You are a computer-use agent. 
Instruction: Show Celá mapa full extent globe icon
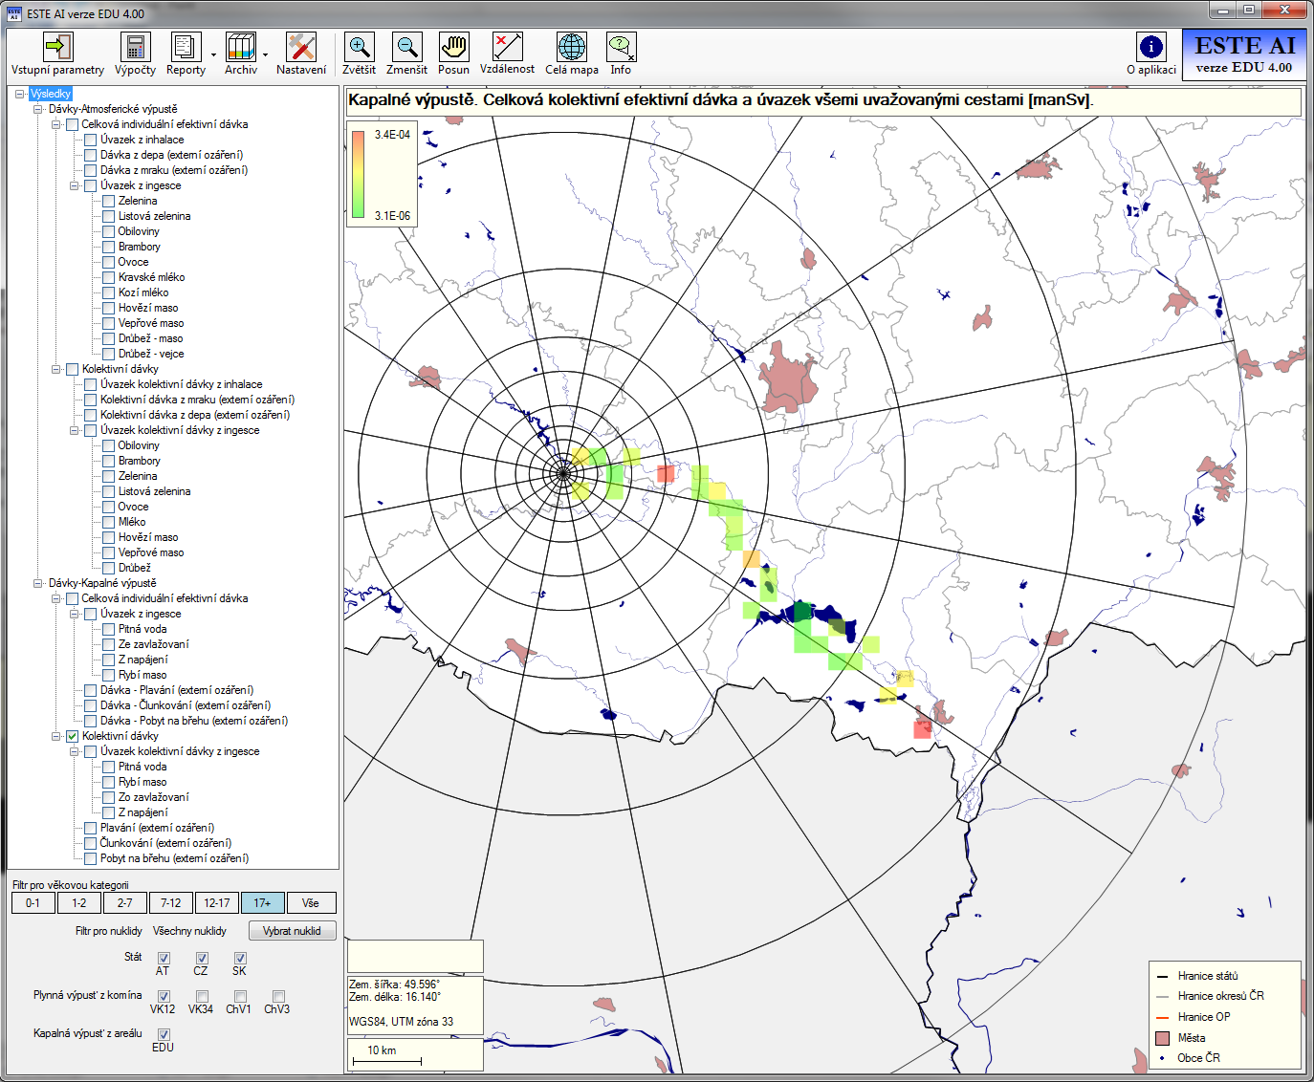pos(572,47)
